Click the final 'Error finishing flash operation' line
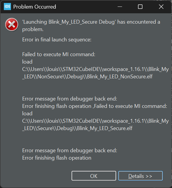 coord(57,158)
